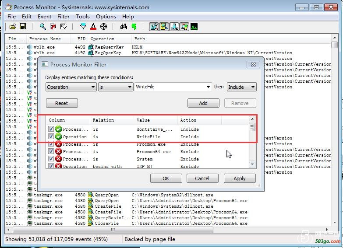
Task: Click the Add button
Action: (203, 103)
